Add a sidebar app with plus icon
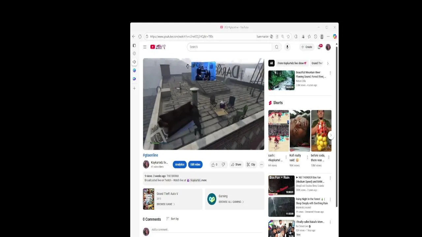Image resolution: width=422 pixels, height=237 pixels. coord(134,88)
